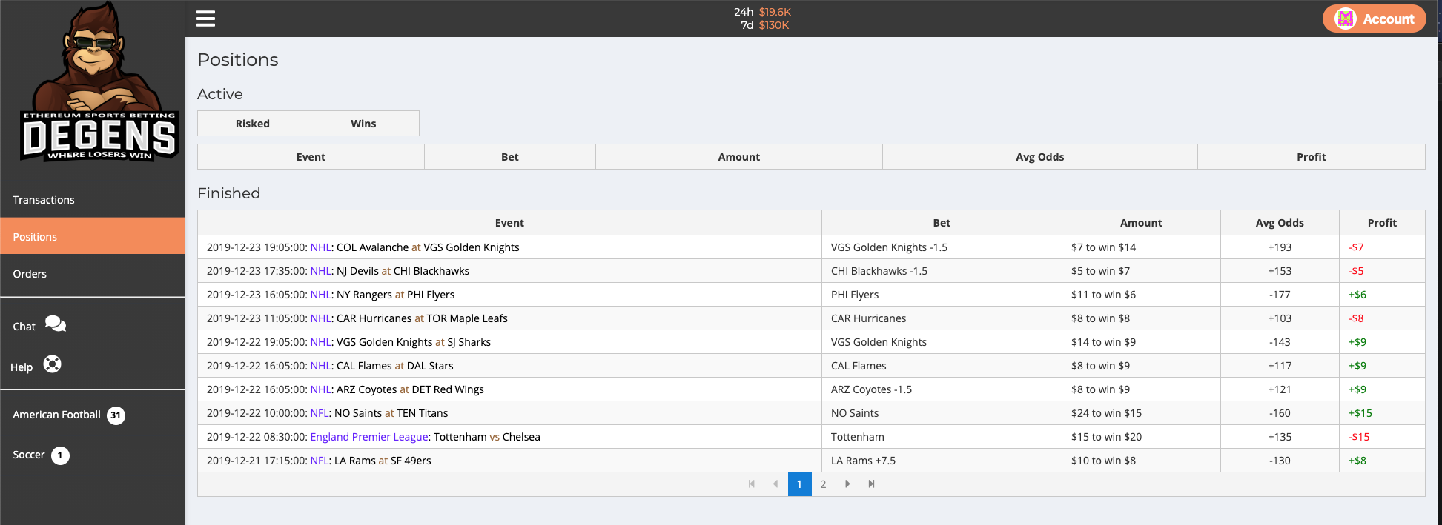This screenshot has height=525, width=1442.
Task: Click '-143' avg odds cell
Action: click(x=1280, y=342)
